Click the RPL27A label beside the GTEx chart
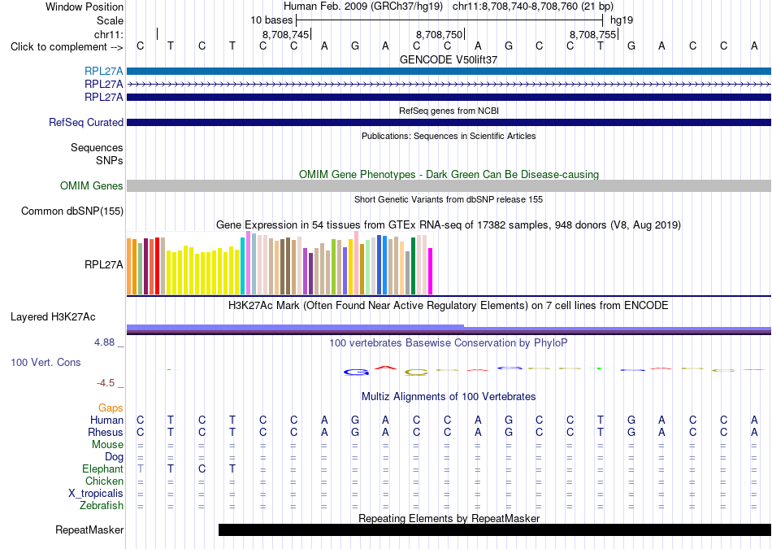 point(103,264)
